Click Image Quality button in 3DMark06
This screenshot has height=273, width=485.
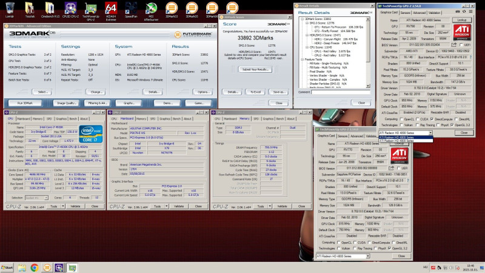click(x=67, y=103)
